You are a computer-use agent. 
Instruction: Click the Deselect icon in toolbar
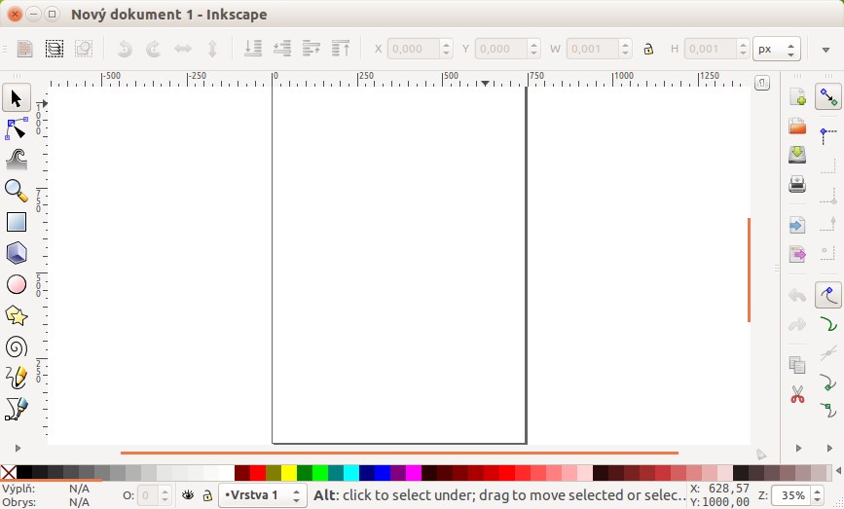[84, 49]
